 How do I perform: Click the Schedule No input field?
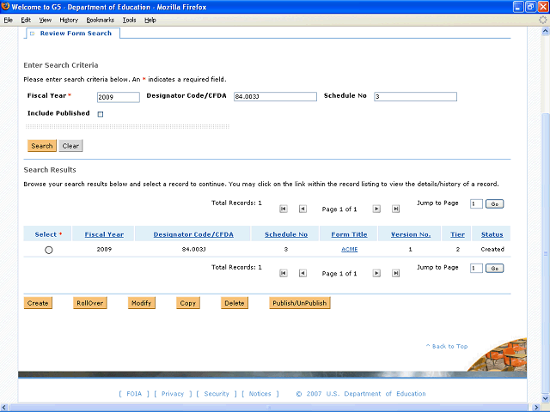(x=415, y=96)
